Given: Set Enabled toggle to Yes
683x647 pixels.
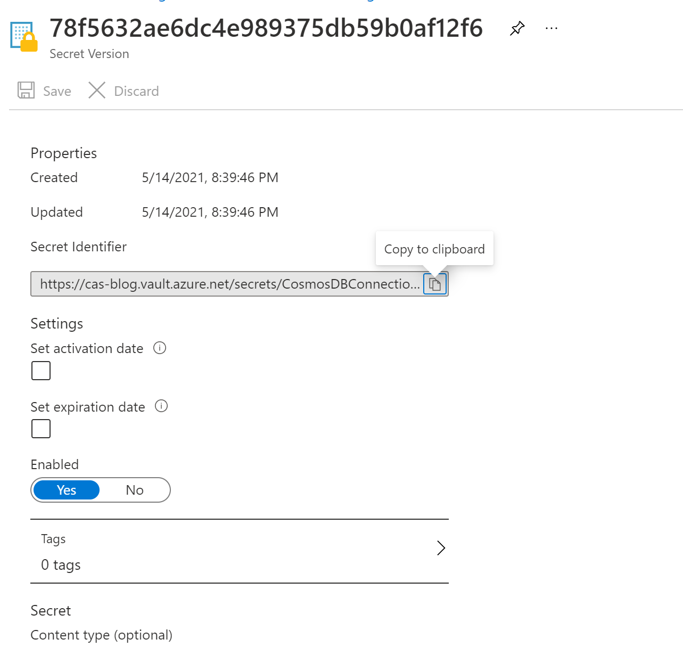Looking at the screenshot, I should tap(67, 490).
